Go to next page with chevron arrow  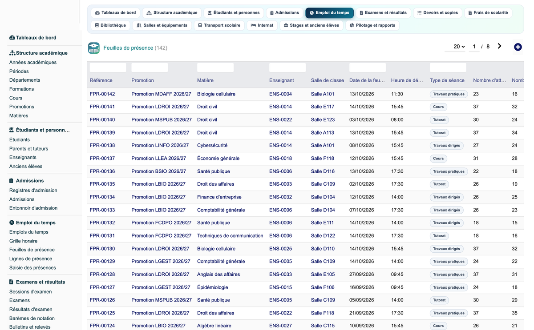point(500,46)
